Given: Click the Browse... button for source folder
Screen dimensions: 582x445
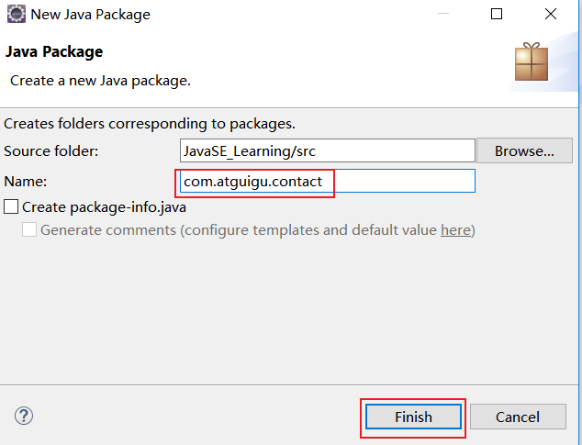Looking at the screenshot, I should (x=524, y=150).
